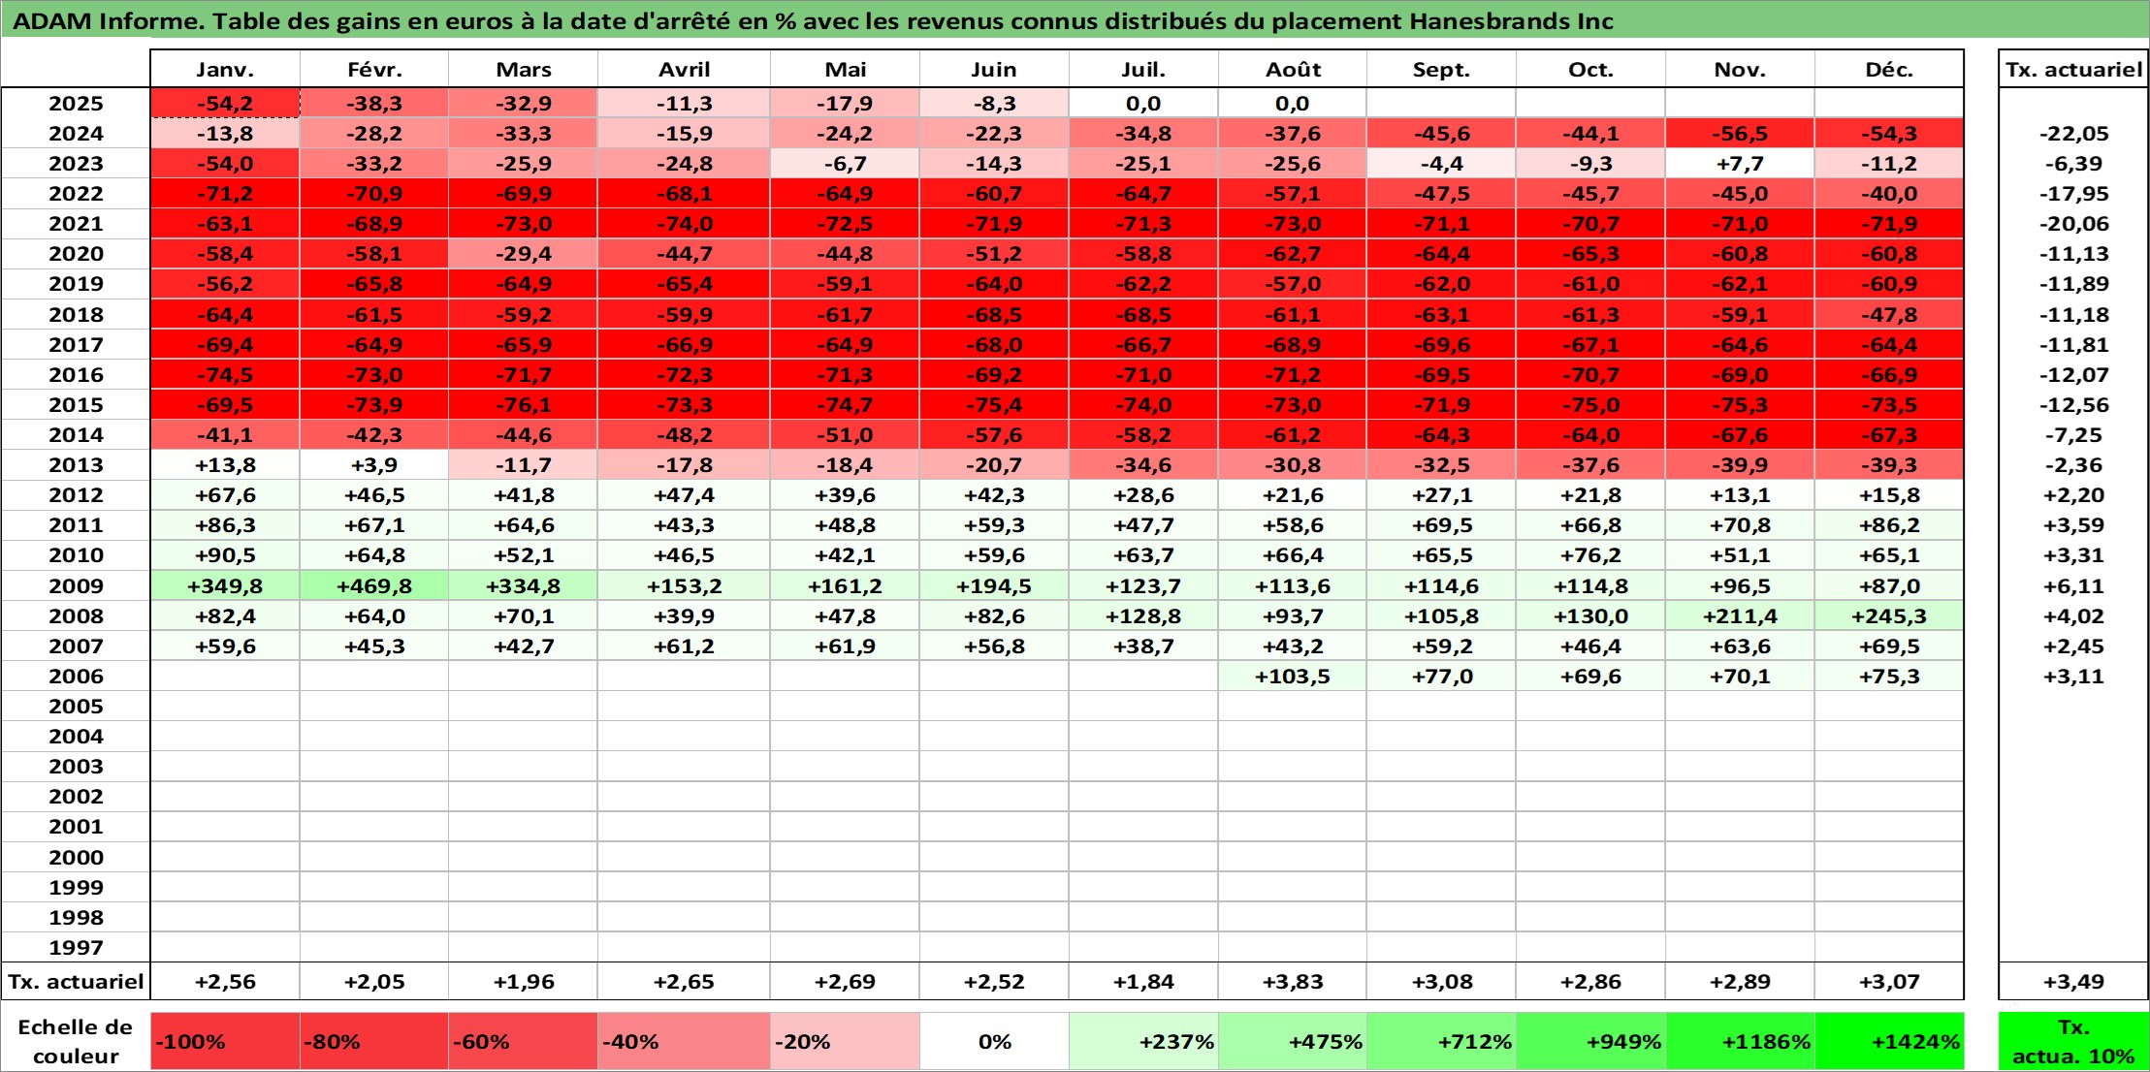Click the -40,0 cell for Déc. 2022

[1889, 193]
